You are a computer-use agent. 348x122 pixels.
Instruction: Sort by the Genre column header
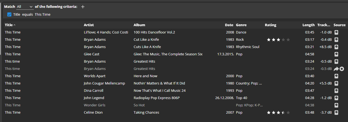(241, 25)
